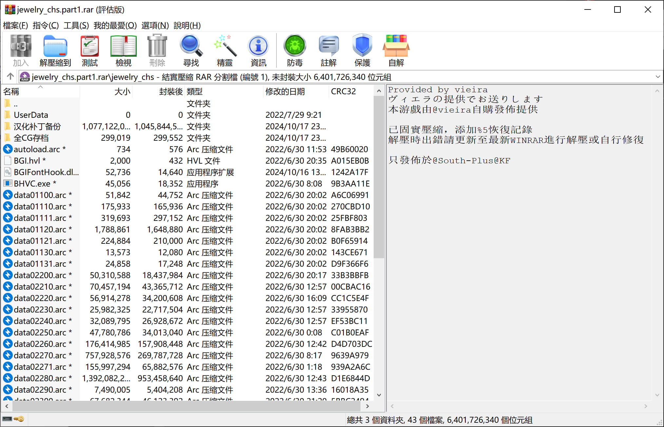The image size is (664, 427).
Task: Select the BHVC.exe file row
Action: 32,184
